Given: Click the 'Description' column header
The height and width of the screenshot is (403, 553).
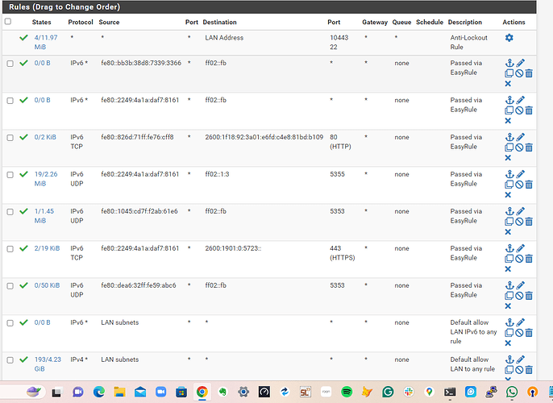Looking at the screenshot, I should pos(465,22).
